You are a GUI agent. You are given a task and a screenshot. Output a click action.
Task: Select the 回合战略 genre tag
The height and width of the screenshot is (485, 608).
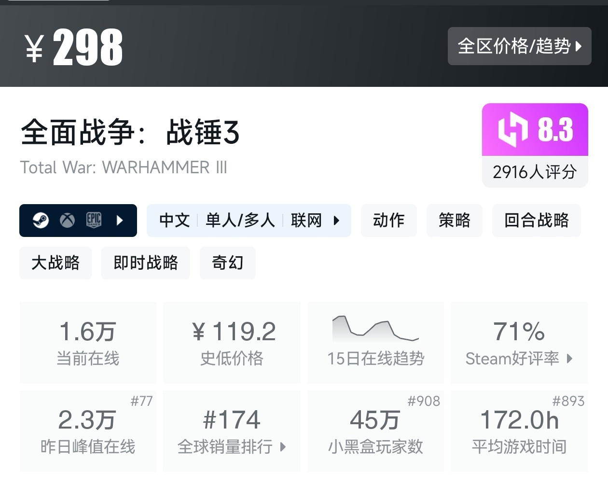click(537, 221)
